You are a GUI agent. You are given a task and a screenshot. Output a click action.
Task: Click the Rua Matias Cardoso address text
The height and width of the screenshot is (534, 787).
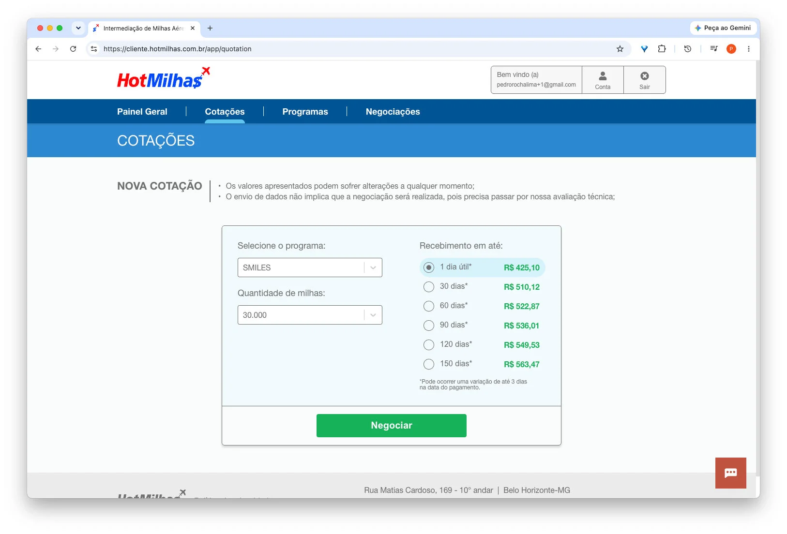tap(428, 490)
